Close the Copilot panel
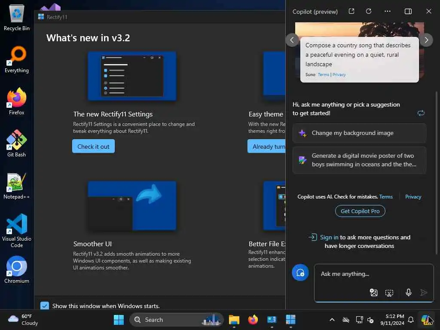Image resolution: width=440 pixels, height=330 pixels. pos(429,11)
